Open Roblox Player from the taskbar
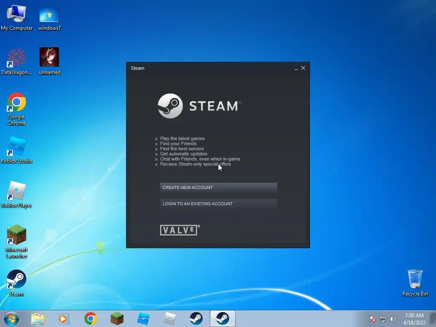The width and height of the screenshot is (436, 327). (170, 318)
